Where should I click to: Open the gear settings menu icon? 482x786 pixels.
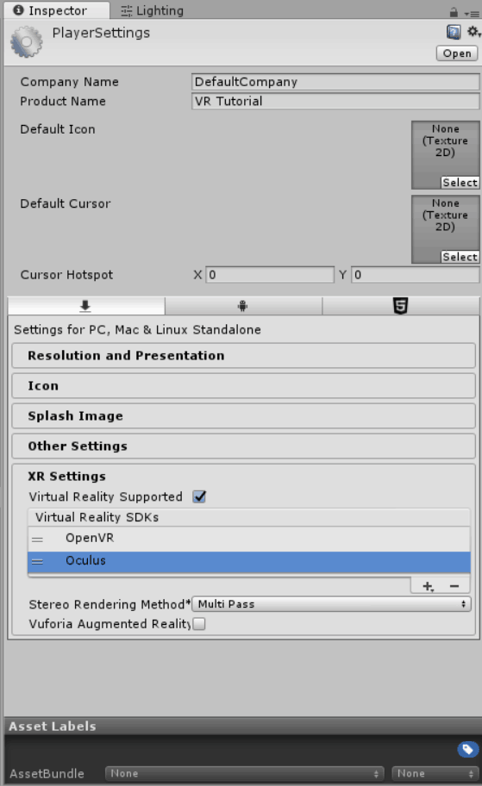473,33
